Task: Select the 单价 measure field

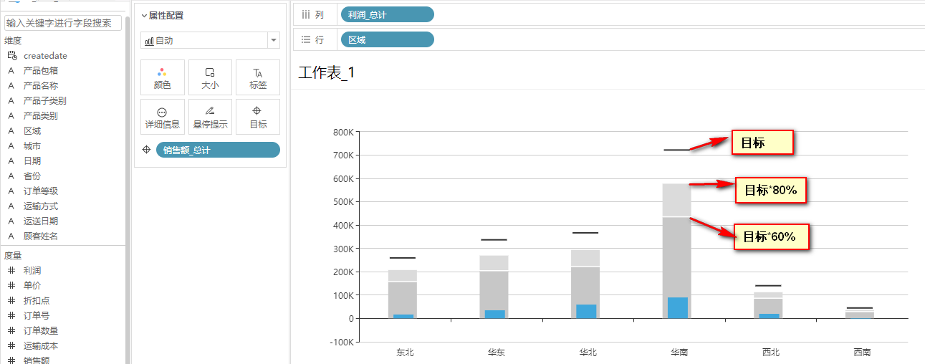Action: coord(32,285)
